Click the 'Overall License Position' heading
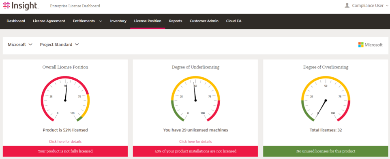Viewport: 390px width, 159px height. [65, 67]
